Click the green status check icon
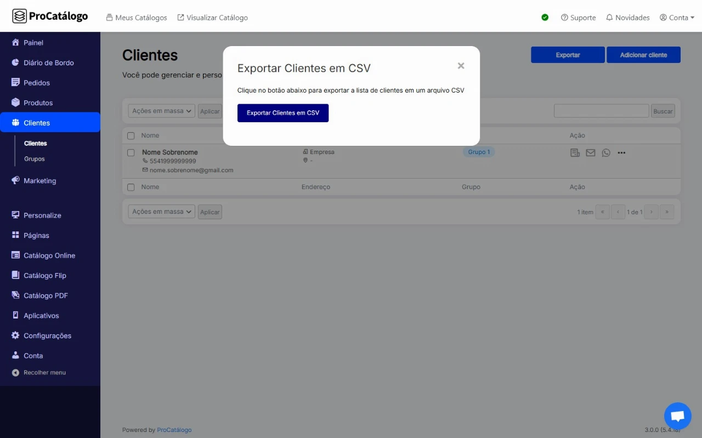The image size is (702, 438). click(545, 18)
